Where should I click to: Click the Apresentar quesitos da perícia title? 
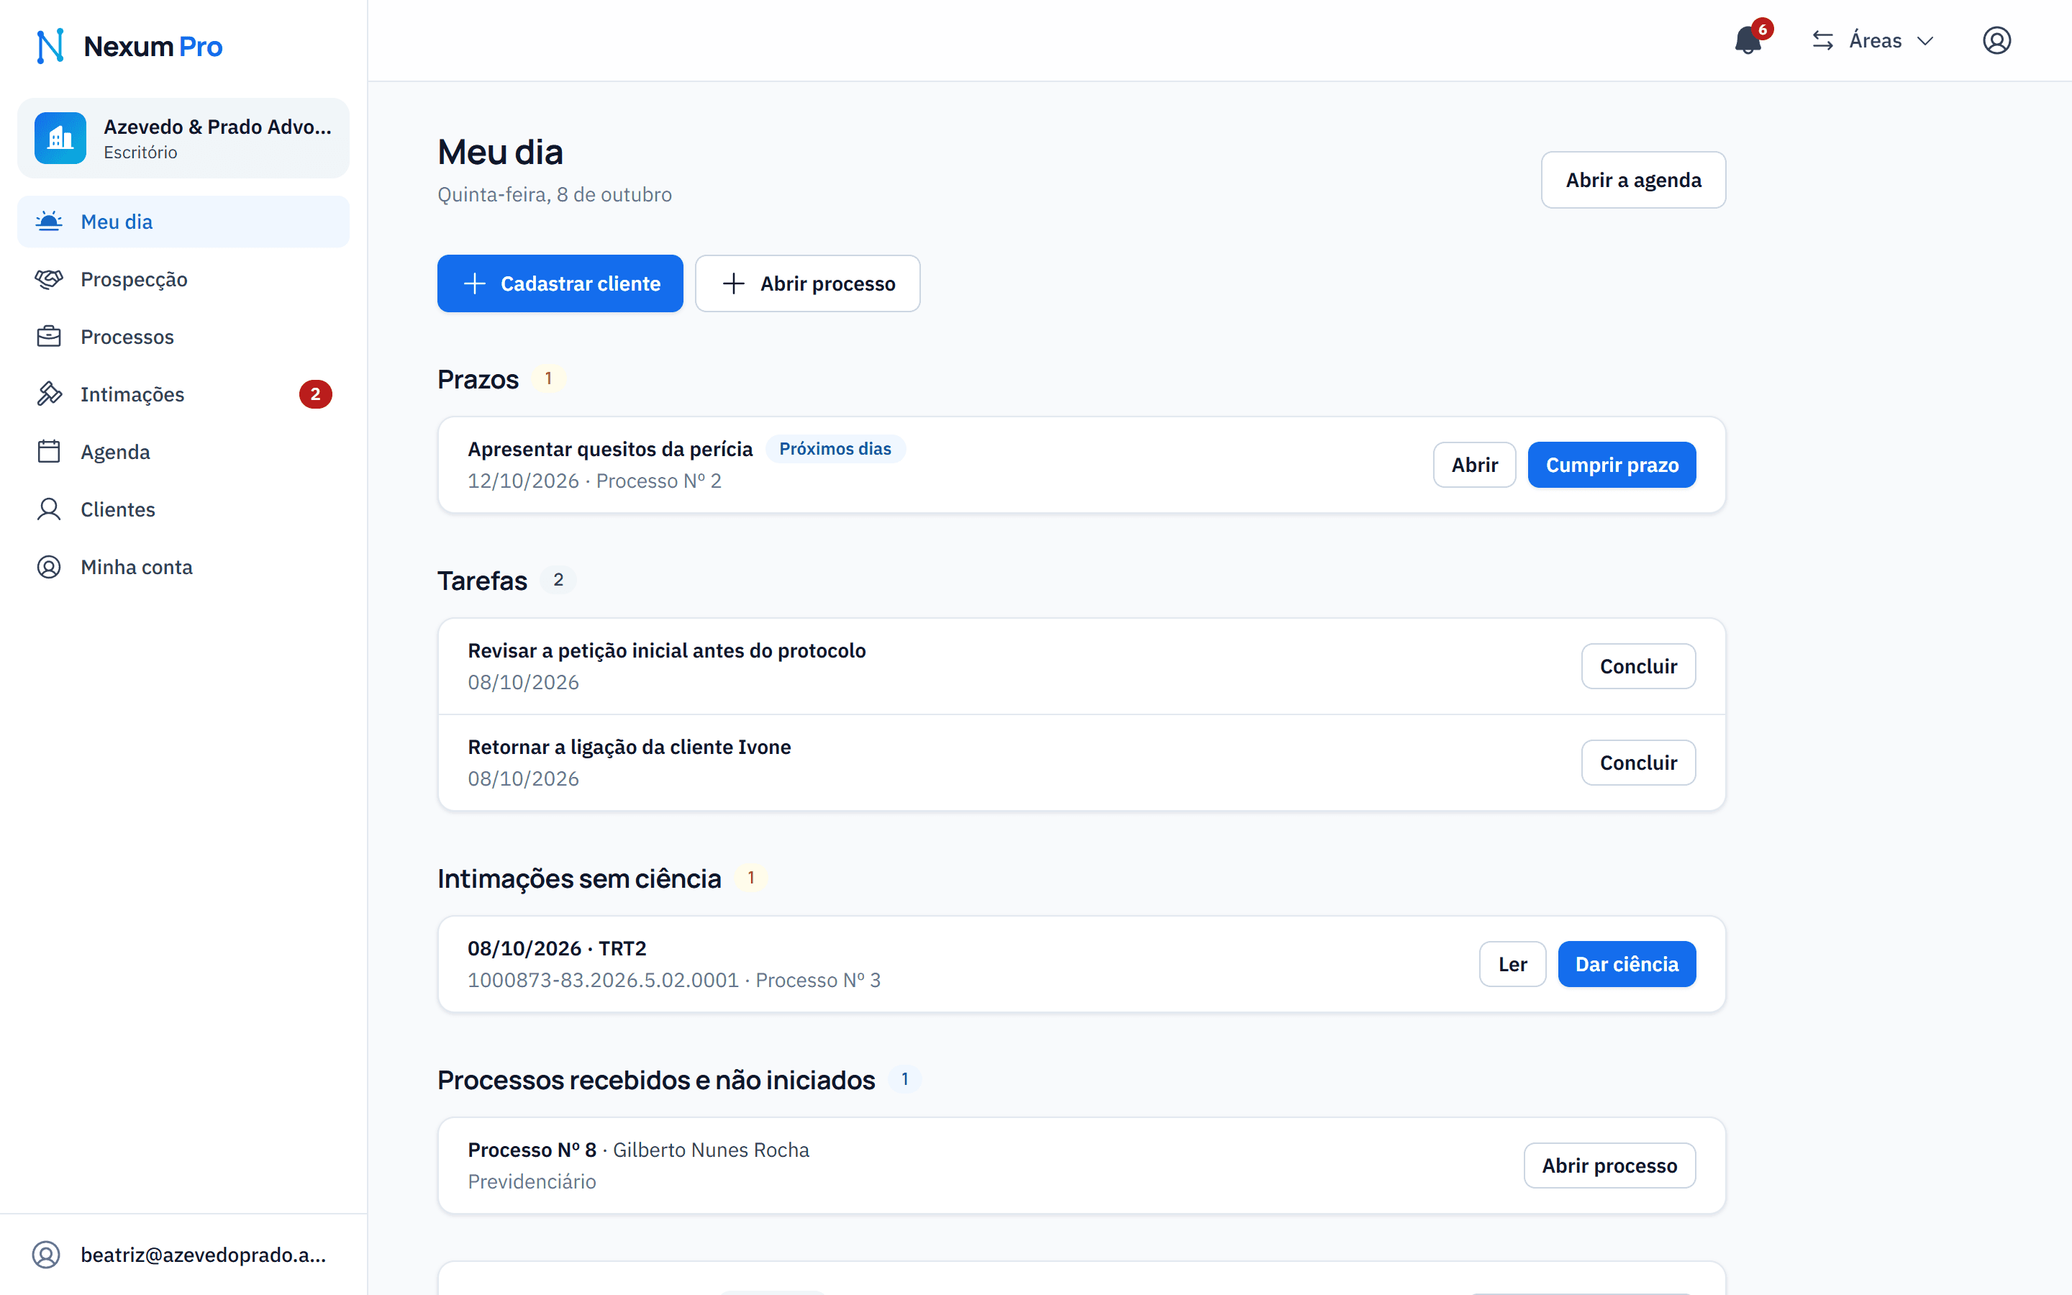[609, 449]
